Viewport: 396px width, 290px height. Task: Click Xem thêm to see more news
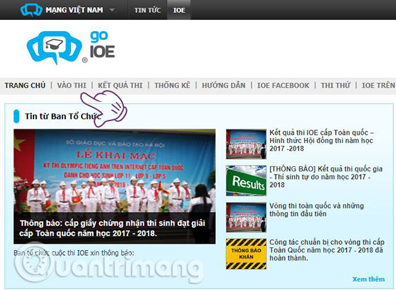point(368,279)
